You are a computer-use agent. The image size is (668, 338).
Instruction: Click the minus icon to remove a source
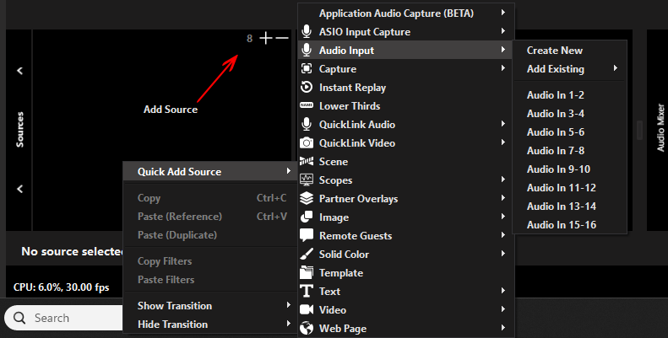(x=282, y=38)
